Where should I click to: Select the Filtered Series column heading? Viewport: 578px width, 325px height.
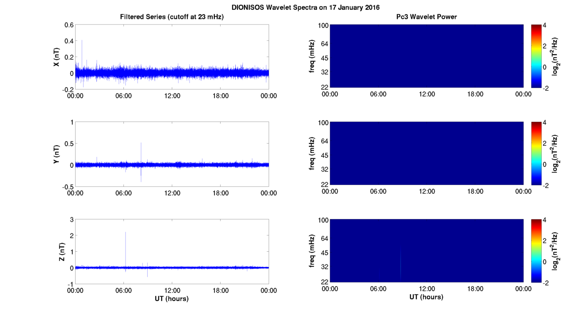click(x=172, y=17)
